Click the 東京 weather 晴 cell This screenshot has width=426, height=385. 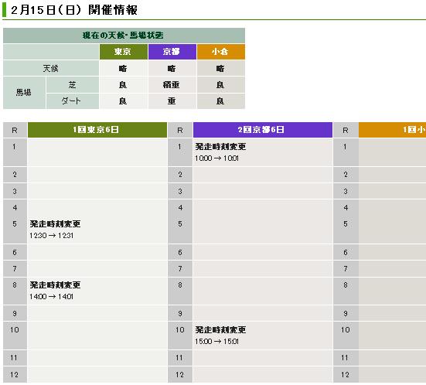(124, 68)
